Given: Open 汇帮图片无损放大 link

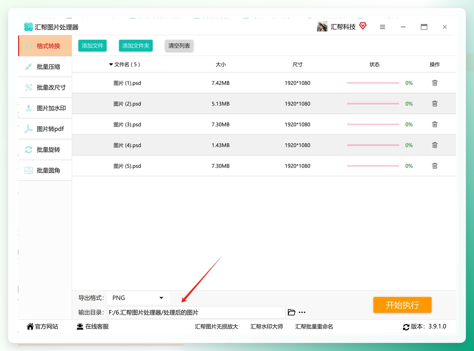Looking at the screenshot, I should tap(217, 327).
